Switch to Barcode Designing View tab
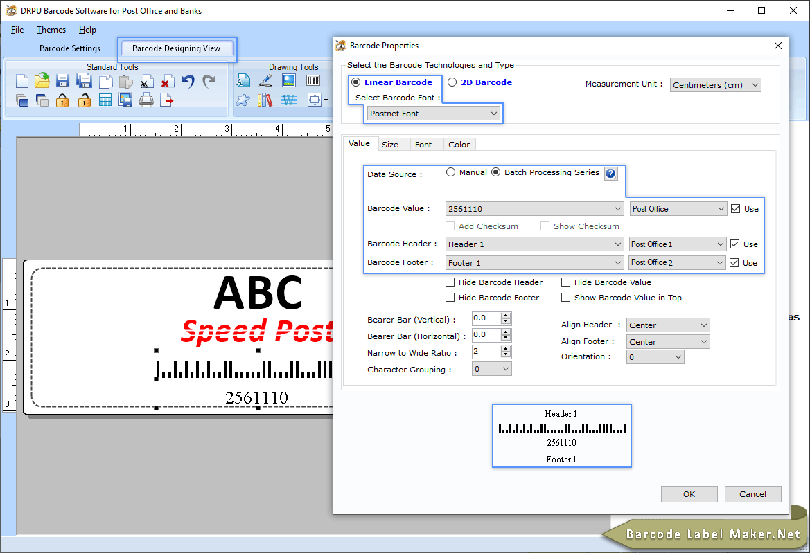This screenshot has height=553, width=810. pyautogui.click(x=176, y=48)
